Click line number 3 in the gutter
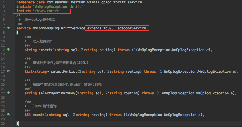The width and height of the screenshot is (242, 127). point(4,11)
